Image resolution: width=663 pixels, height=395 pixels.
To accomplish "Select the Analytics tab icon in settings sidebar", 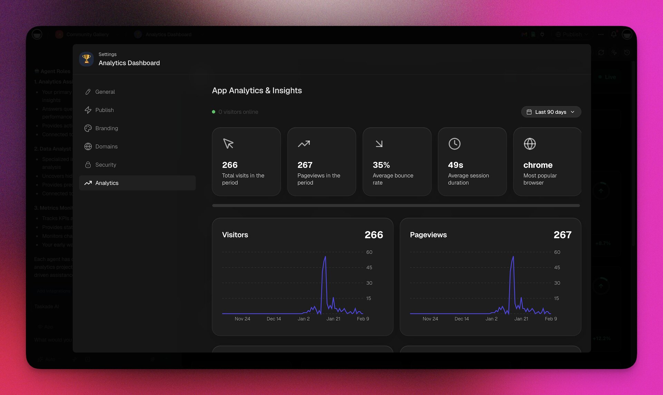I will coord(88,183).
